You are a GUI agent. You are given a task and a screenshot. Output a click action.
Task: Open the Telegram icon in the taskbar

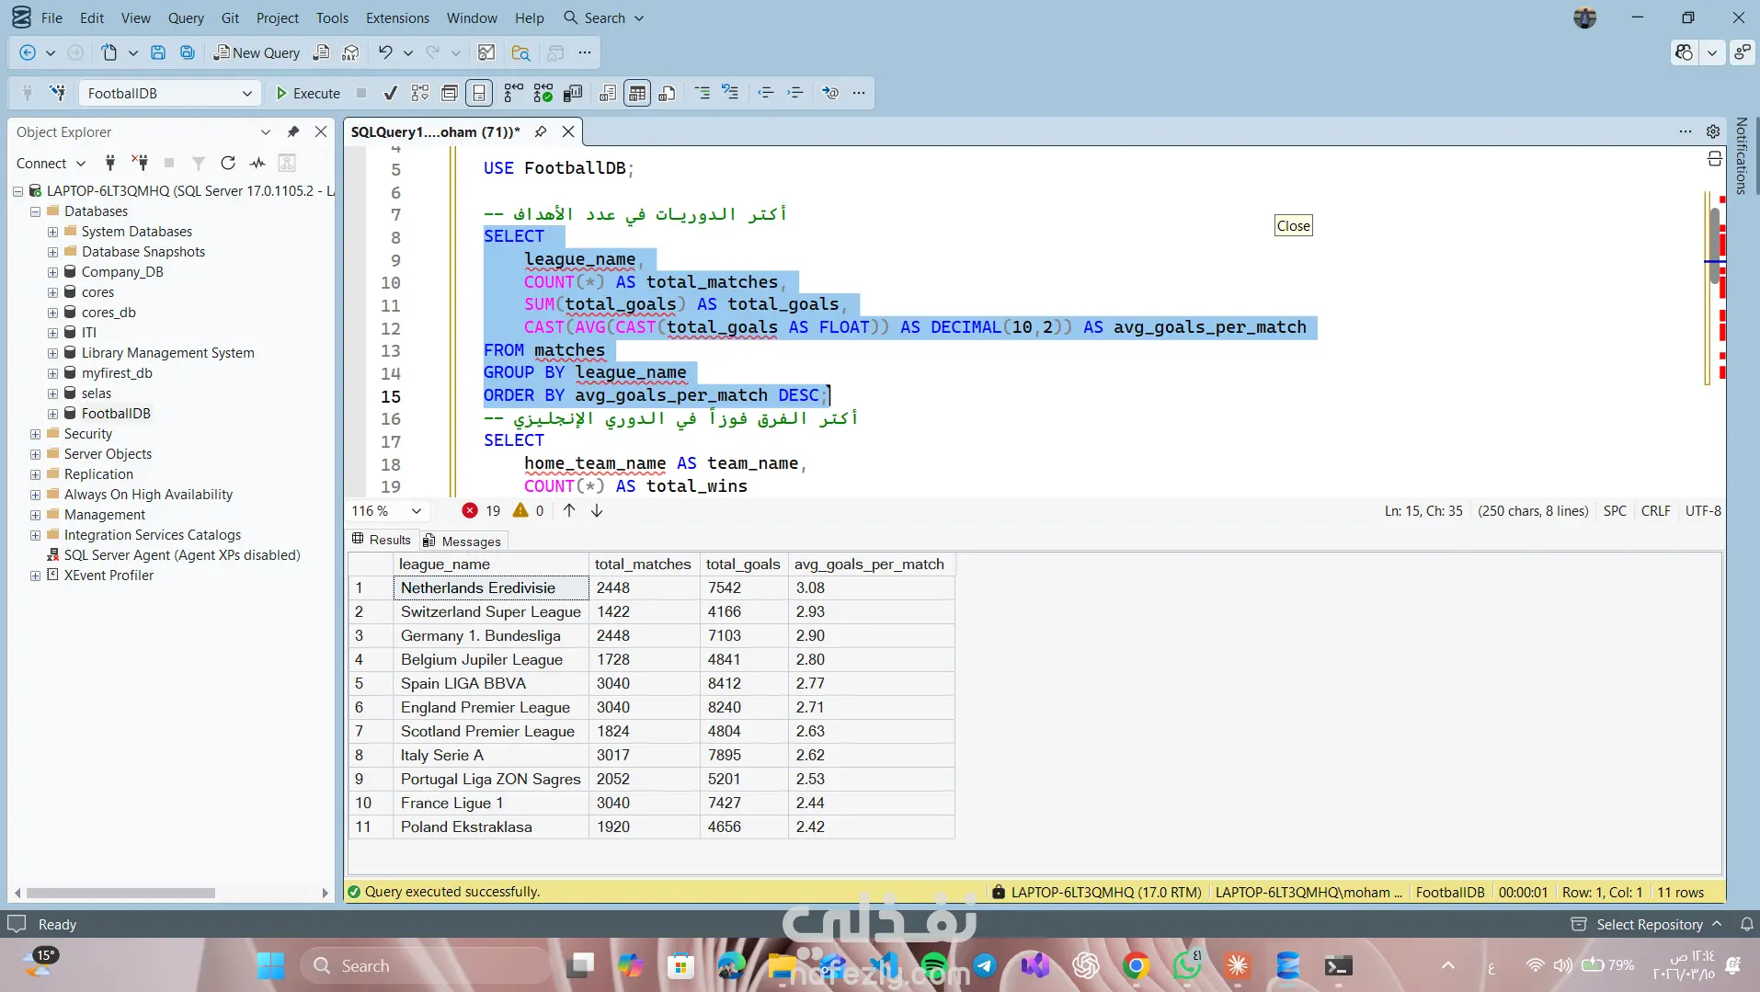(x=985, y=965)
